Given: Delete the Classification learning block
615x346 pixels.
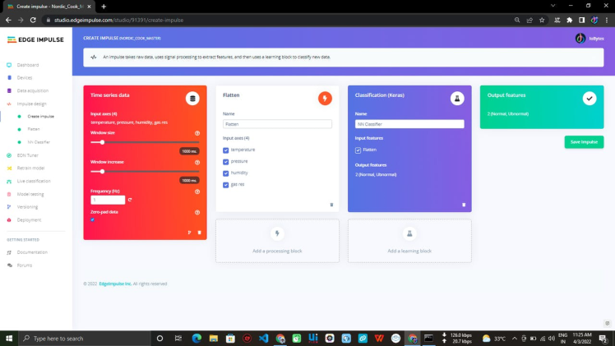Looking at the screenshot, I should pos(464,205).
